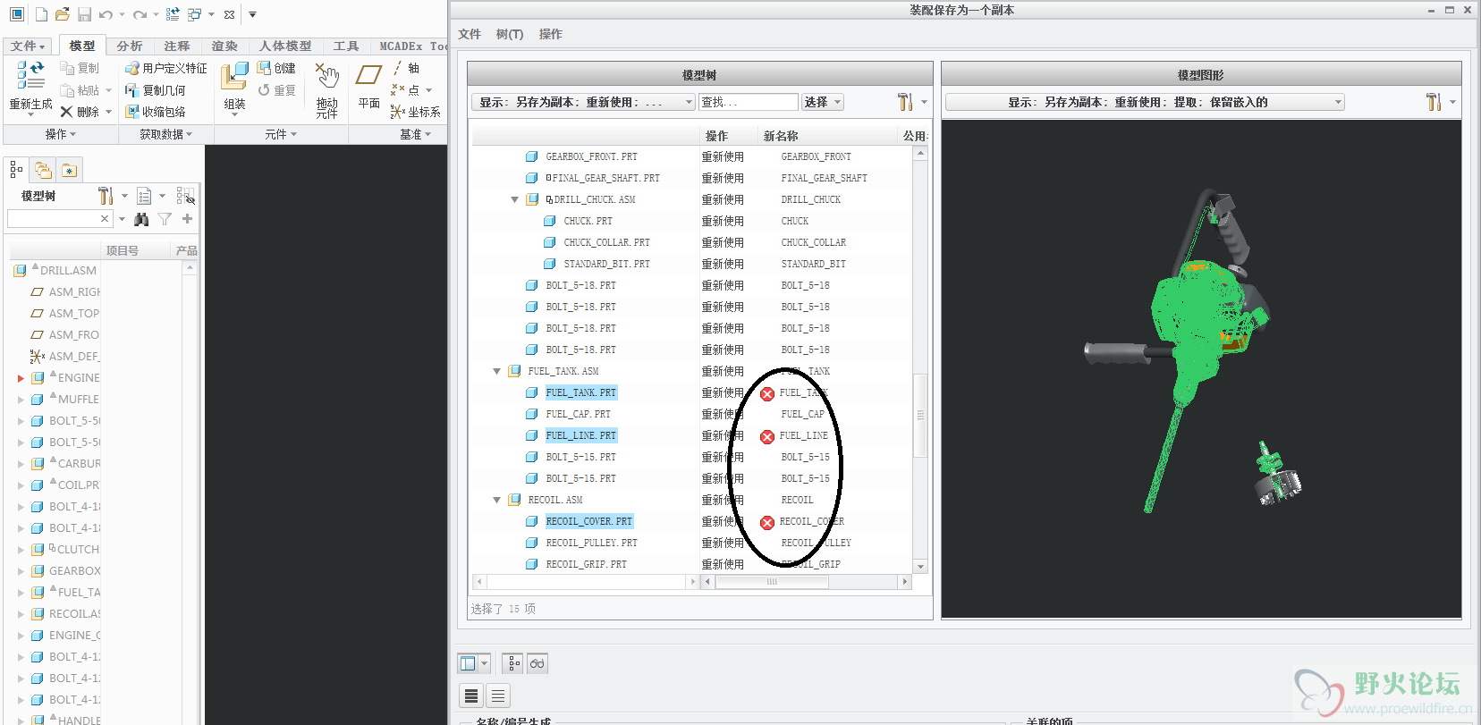
Task: Open the model tree 显示 display dropdown
Action: pos(583,102)
